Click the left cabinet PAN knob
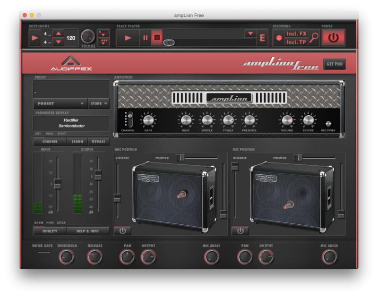 [x=127, y=257]
